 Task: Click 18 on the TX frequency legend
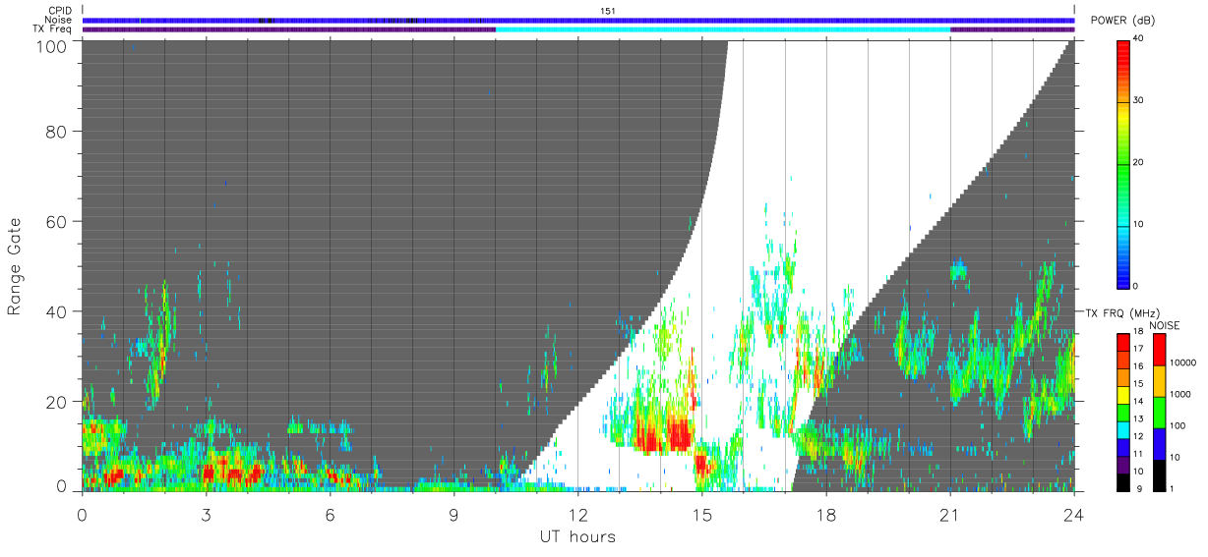click(1137, 332)
